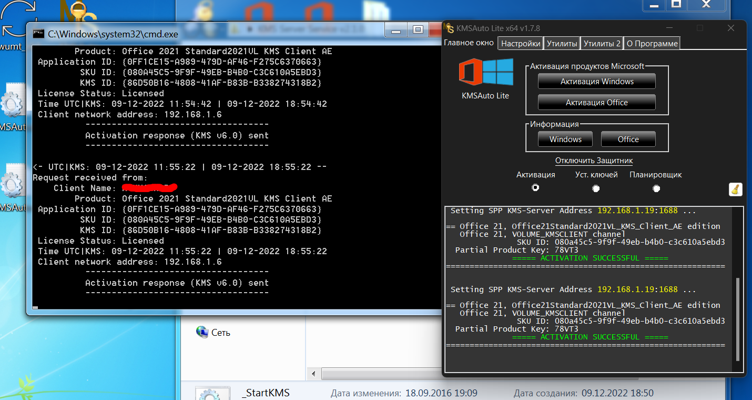Click the KMSAuto Lite Office and Windows logo

486,73
